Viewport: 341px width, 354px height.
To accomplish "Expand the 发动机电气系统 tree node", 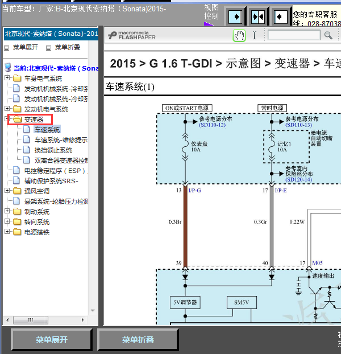I will [x=7, y=108].
